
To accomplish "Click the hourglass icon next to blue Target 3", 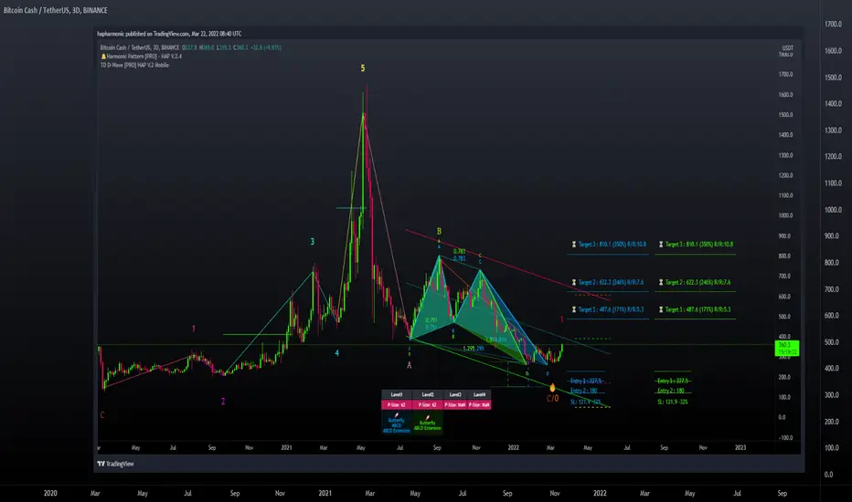I will point(573,245).
